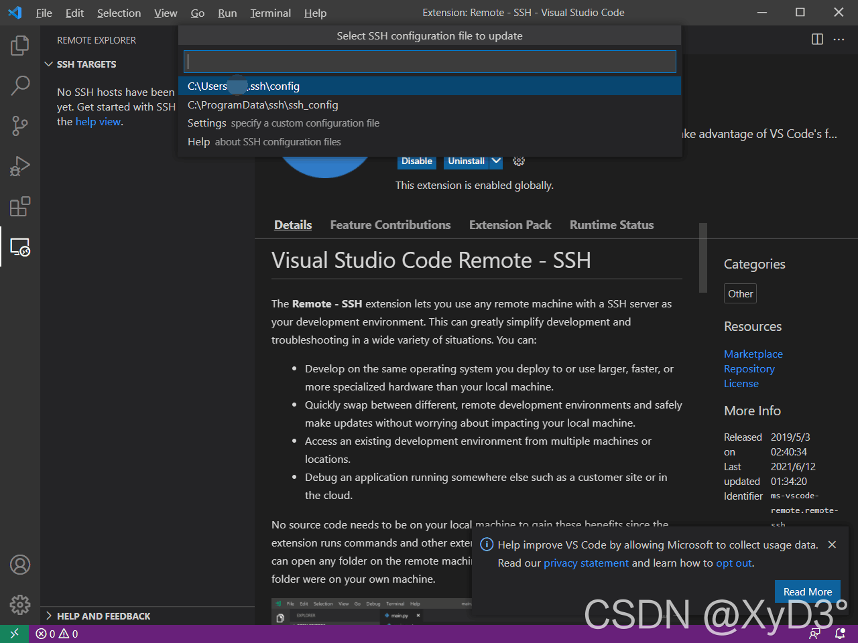Open the File menu
Viewport: 858px width, 643px height.
coord(44,13)
